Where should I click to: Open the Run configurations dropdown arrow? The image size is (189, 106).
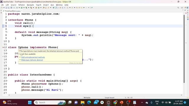[24, 8]
